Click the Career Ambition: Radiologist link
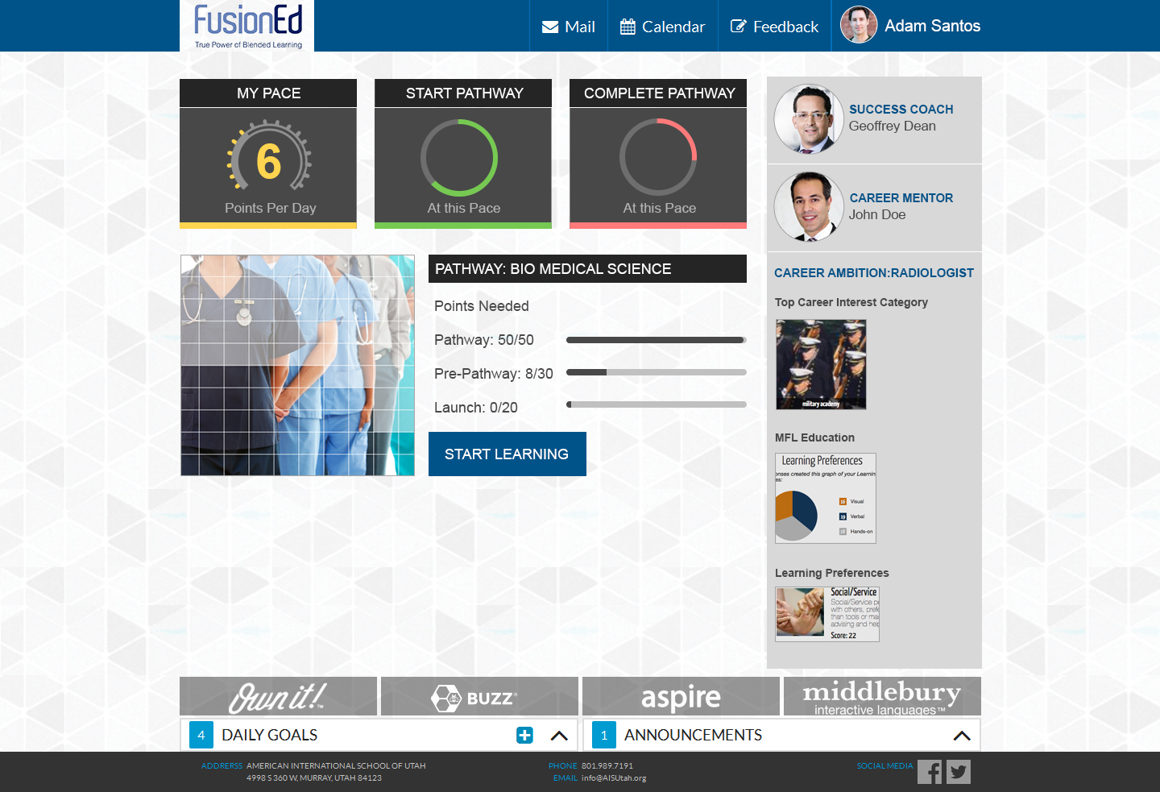Viewport: 1160px width, 792px height. tap(873, 273)
